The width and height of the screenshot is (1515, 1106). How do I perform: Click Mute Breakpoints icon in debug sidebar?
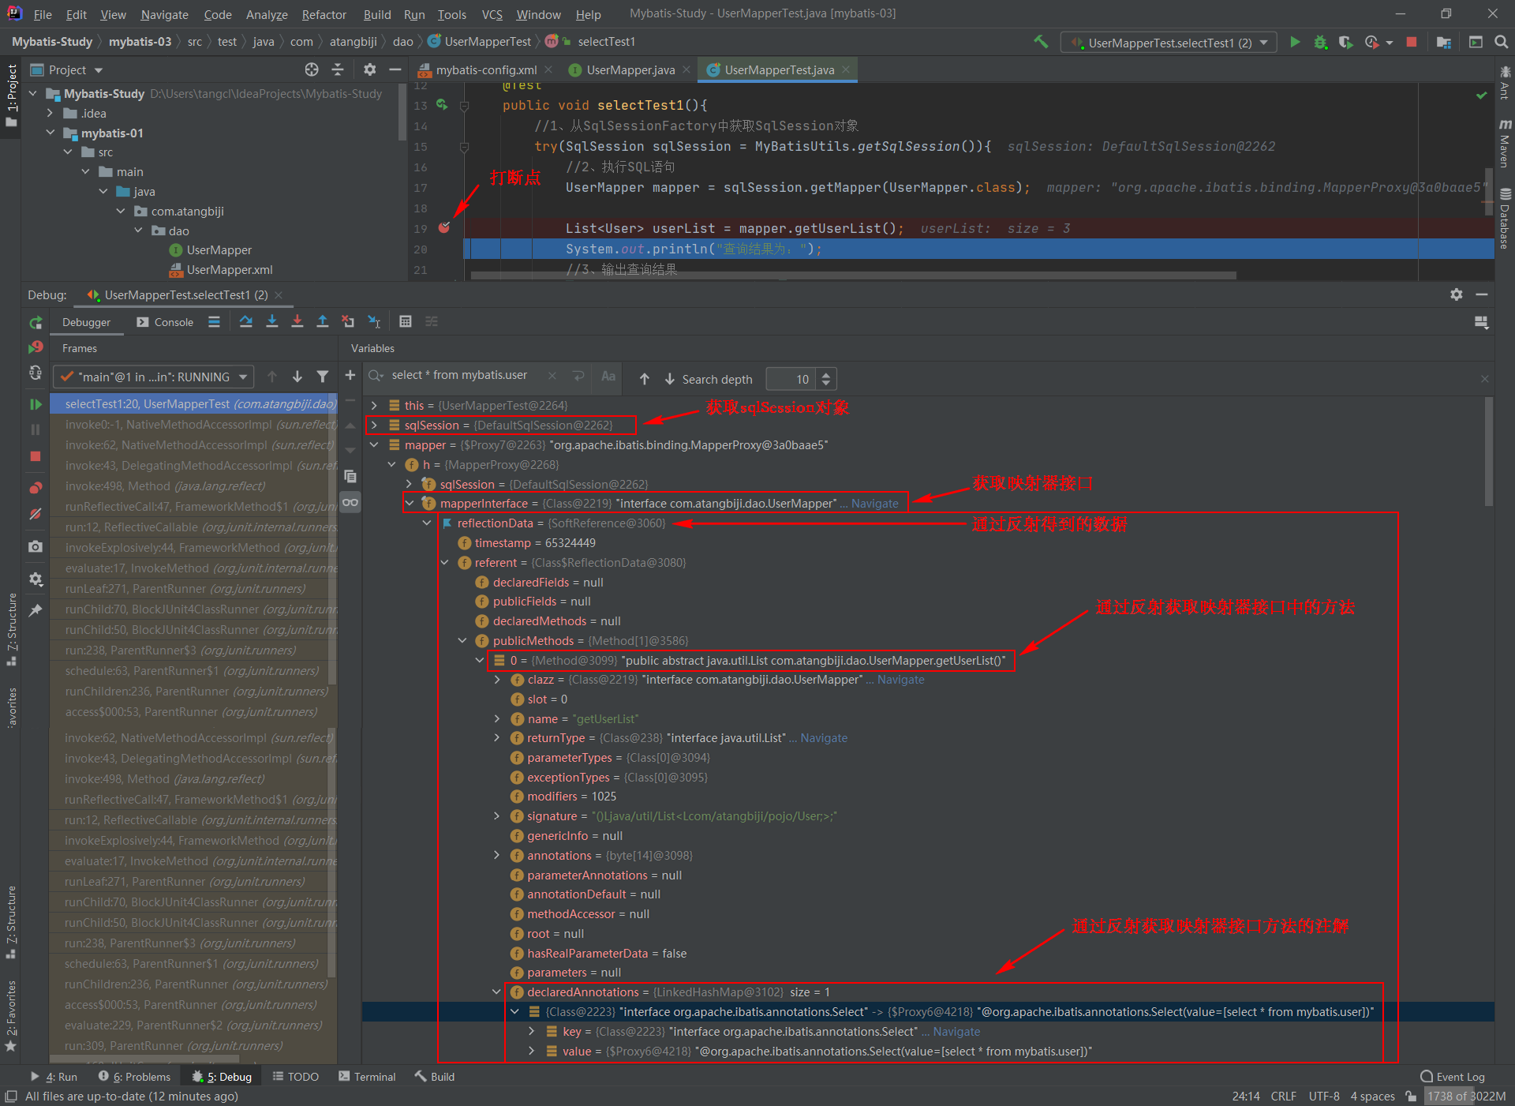[x=36, y=514]
